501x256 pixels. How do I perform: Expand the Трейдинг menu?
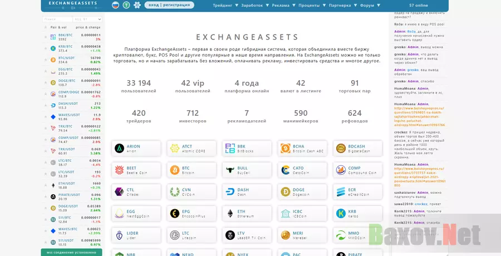click(225, 6)
